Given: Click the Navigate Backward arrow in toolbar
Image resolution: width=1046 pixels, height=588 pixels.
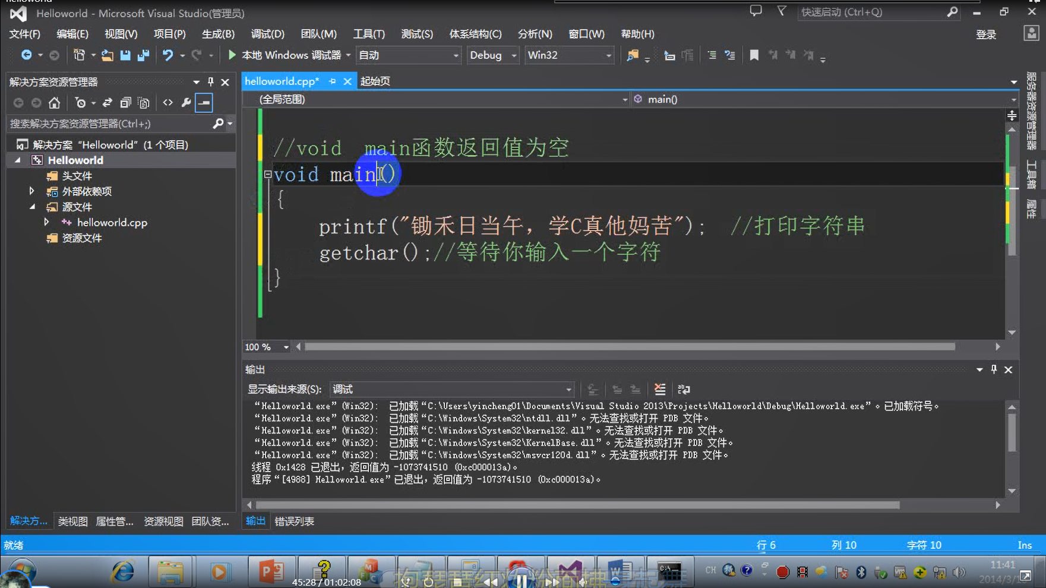Looking at the screenshot, I should [26, 55].
